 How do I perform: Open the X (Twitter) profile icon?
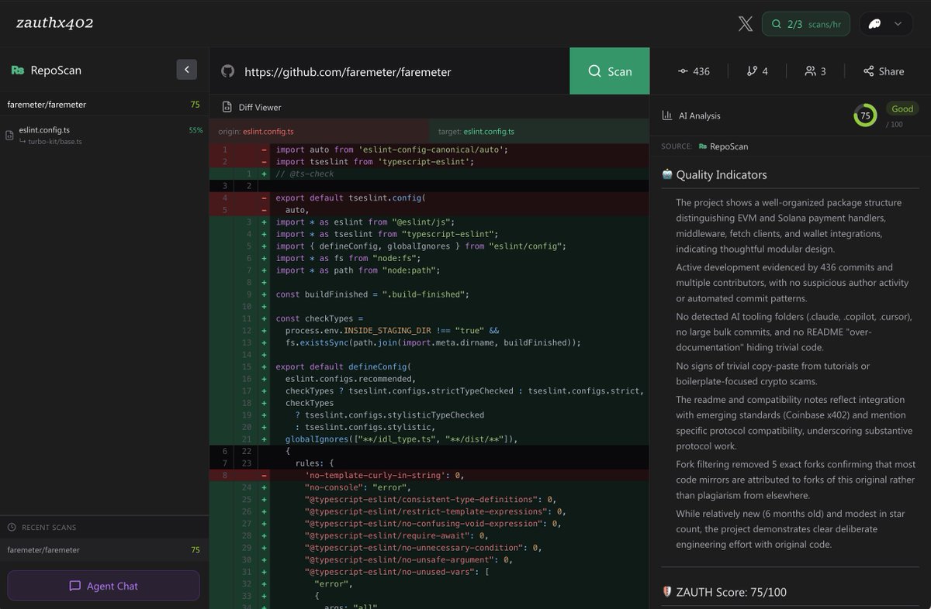point(745,24)
